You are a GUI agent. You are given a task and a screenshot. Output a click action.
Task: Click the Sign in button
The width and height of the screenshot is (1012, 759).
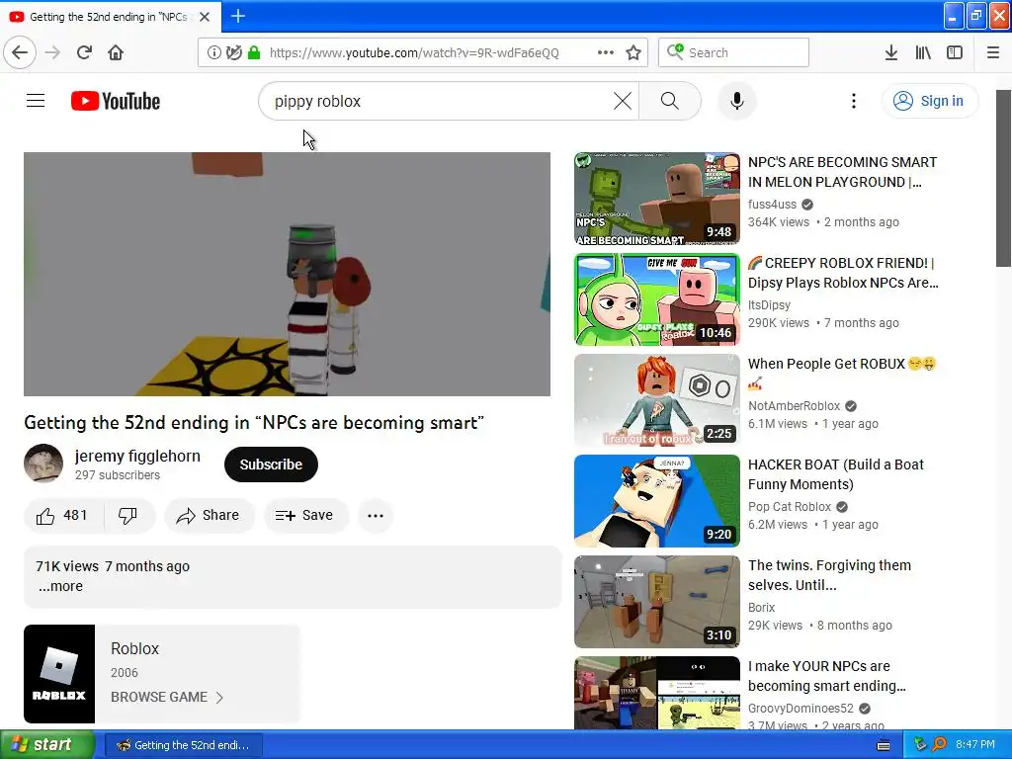tap(929, 101)
